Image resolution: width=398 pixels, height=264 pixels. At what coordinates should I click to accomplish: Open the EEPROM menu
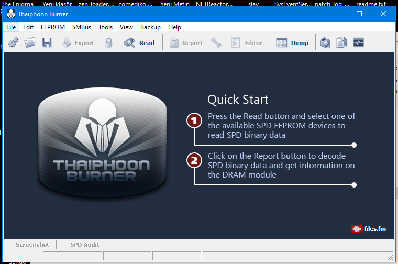(52, 27)
